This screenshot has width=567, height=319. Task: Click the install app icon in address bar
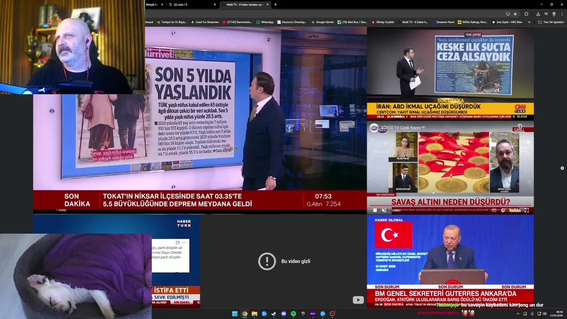click(x=508, y=14)
